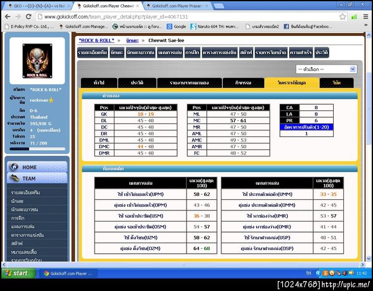Image resolution: width=373 pixels, height=291 pixels.
Task: Select the กิจกรรม player tab
Action: pyautogui.click(x=243, y=83)
